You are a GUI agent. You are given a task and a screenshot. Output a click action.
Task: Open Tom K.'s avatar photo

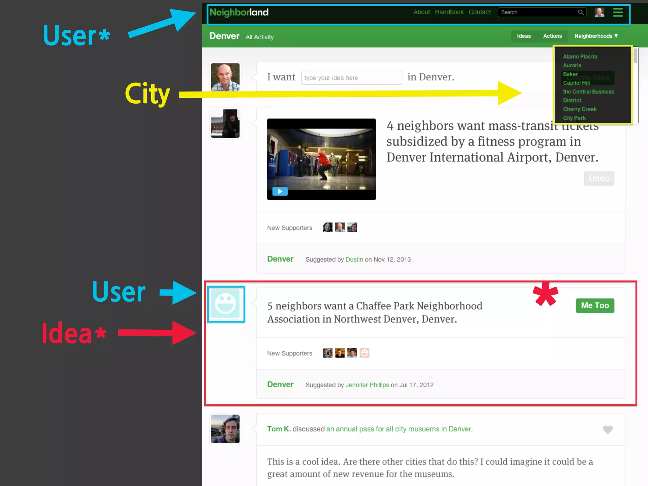225,429
